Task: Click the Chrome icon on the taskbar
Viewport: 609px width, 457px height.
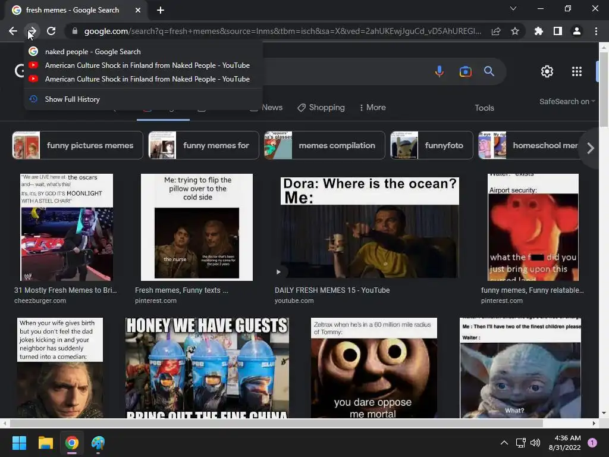Action: (x=72, y=443)
